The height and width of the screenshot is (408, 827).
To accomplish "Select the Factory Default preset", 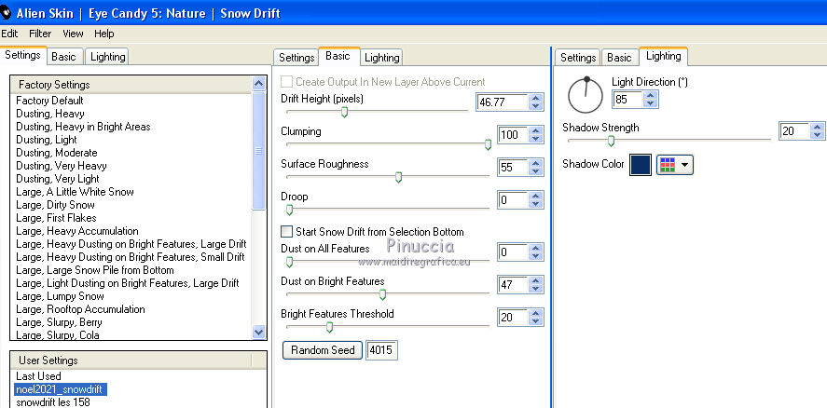I will click(x=49, y=101).
